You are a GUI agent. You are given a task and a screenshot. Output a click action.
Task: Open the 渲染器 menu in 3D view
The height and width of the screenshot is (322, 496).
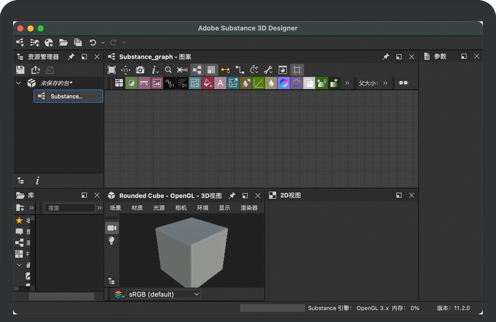(249, 208)
